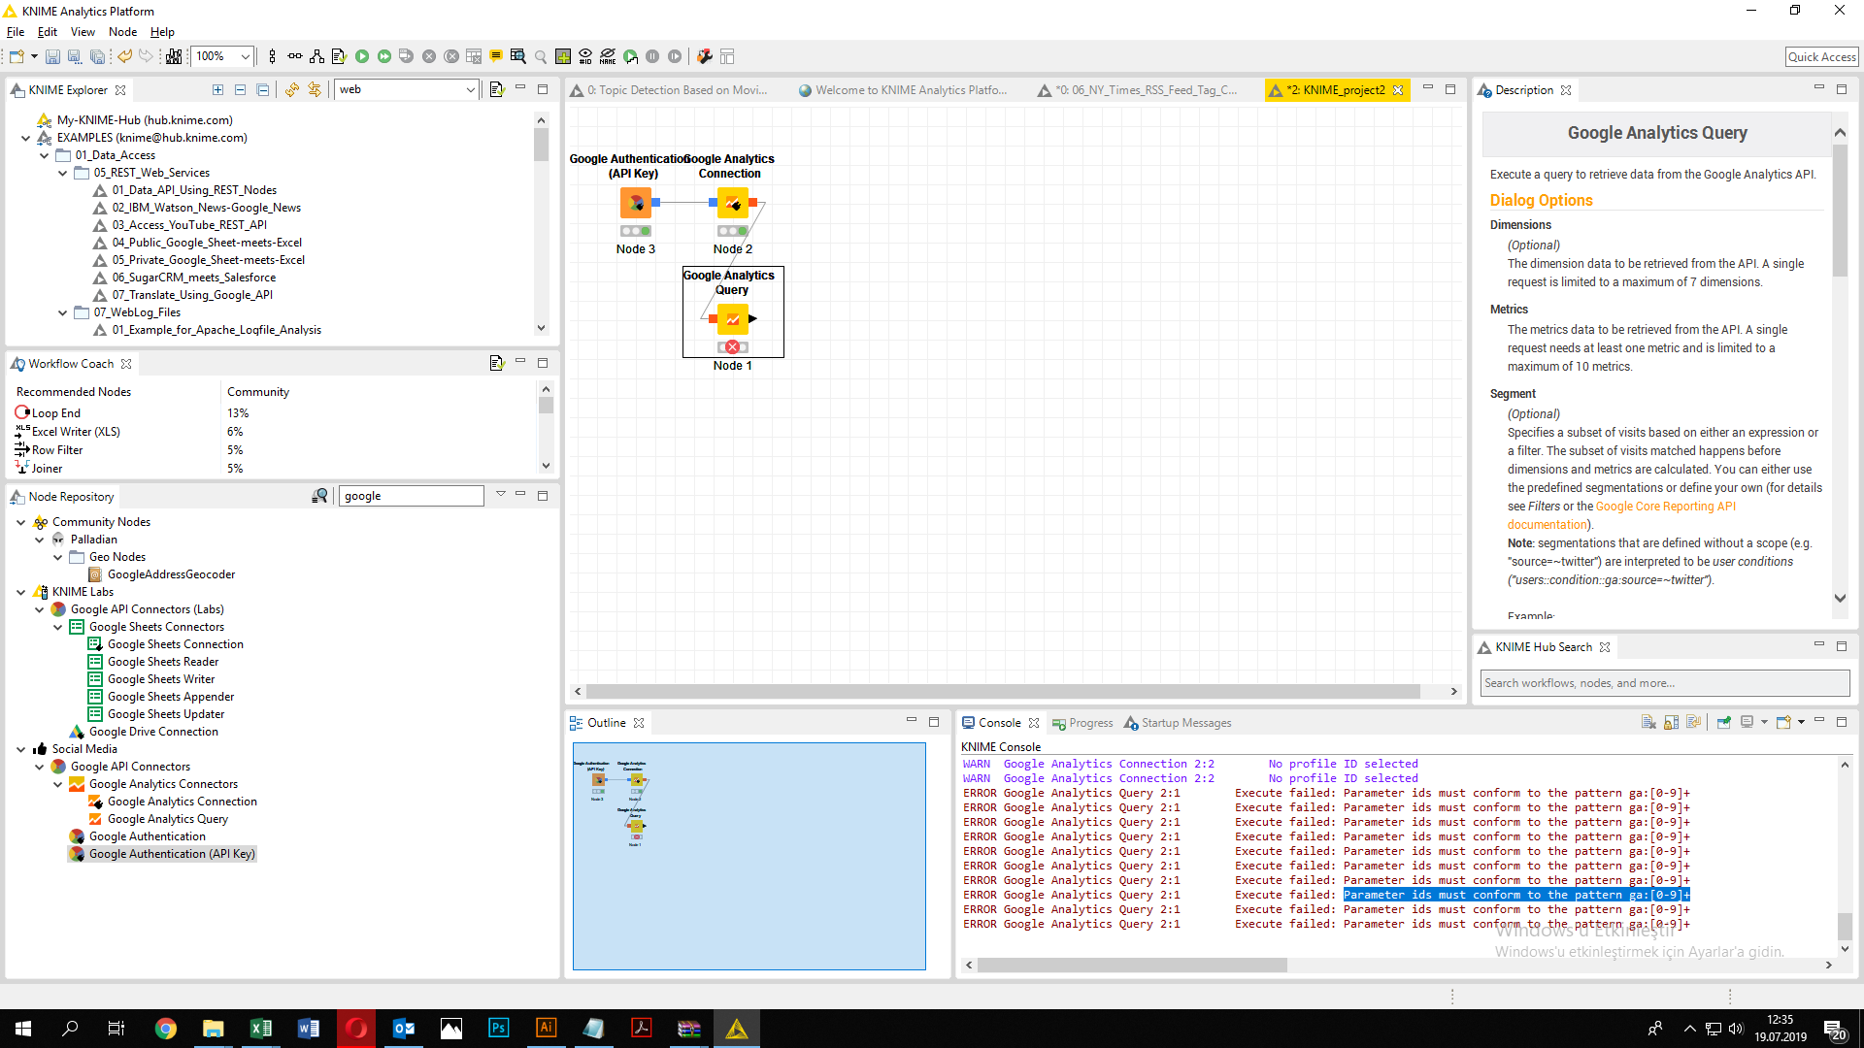Save the current workflow
Screen dimensions: 1864x1048
coord(52,56)
